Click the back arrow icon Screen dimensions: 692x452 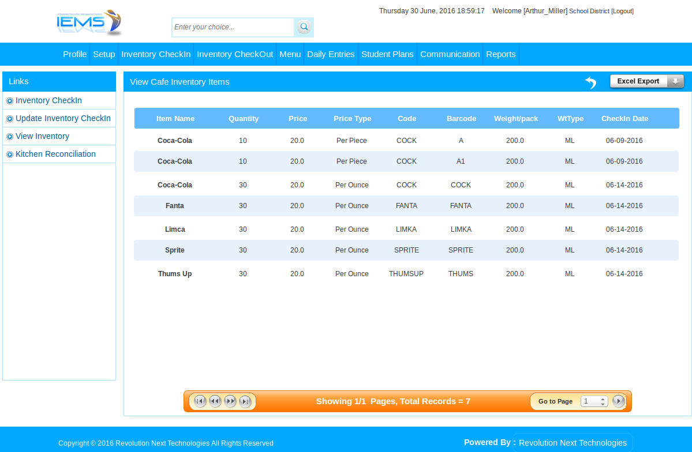point(590,82)
